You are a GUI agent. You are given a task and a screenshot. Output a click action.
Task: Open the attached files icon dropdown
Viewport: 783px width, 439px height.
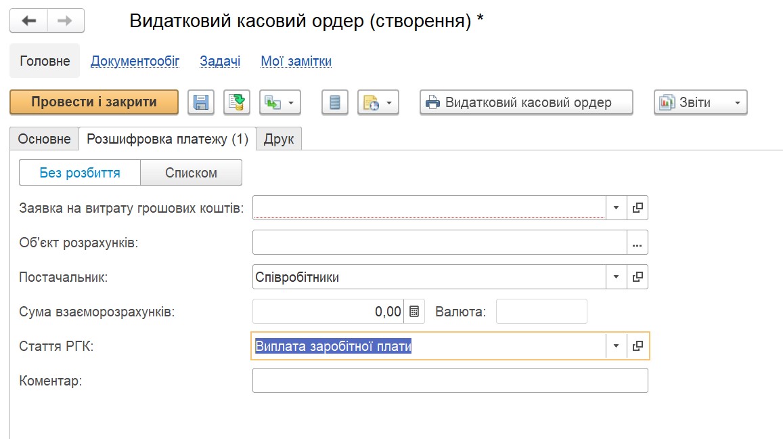378,102
